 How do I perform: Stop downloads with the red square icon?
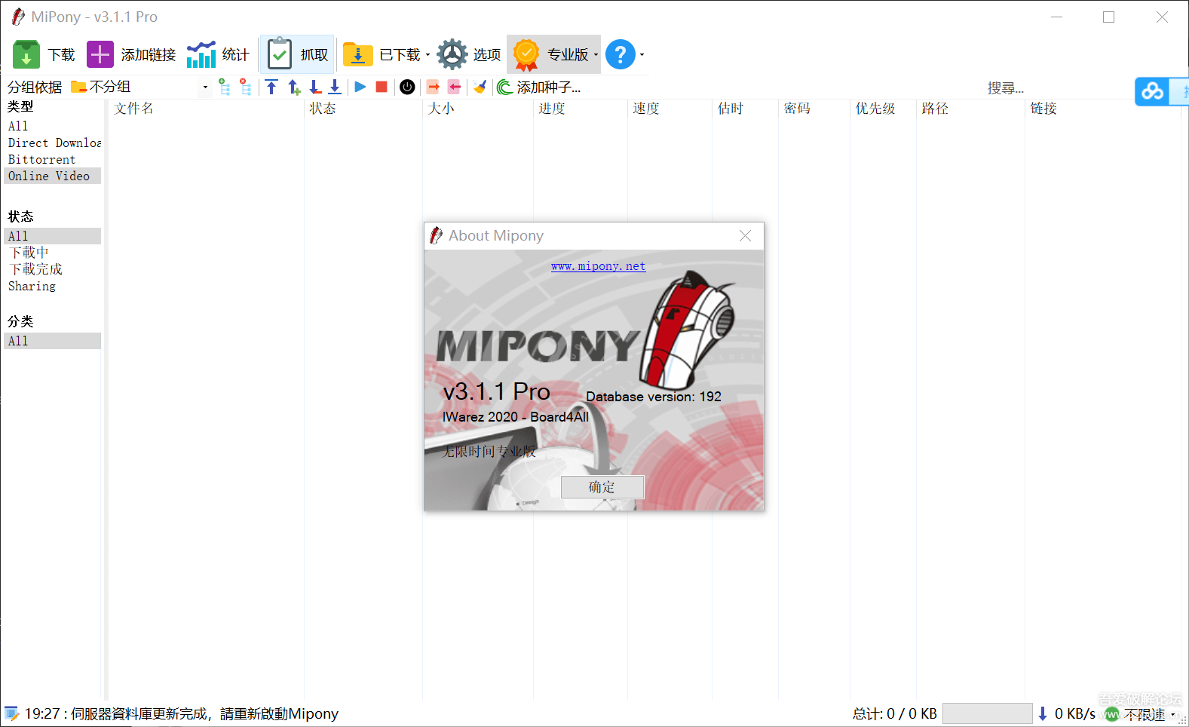point(382,87)
